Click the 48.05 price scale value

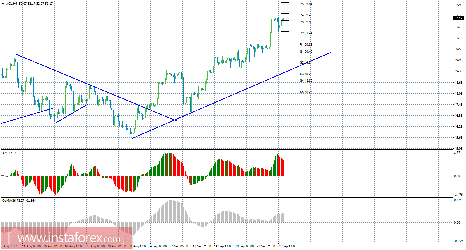pyautogui.click(x=458, y=94)
